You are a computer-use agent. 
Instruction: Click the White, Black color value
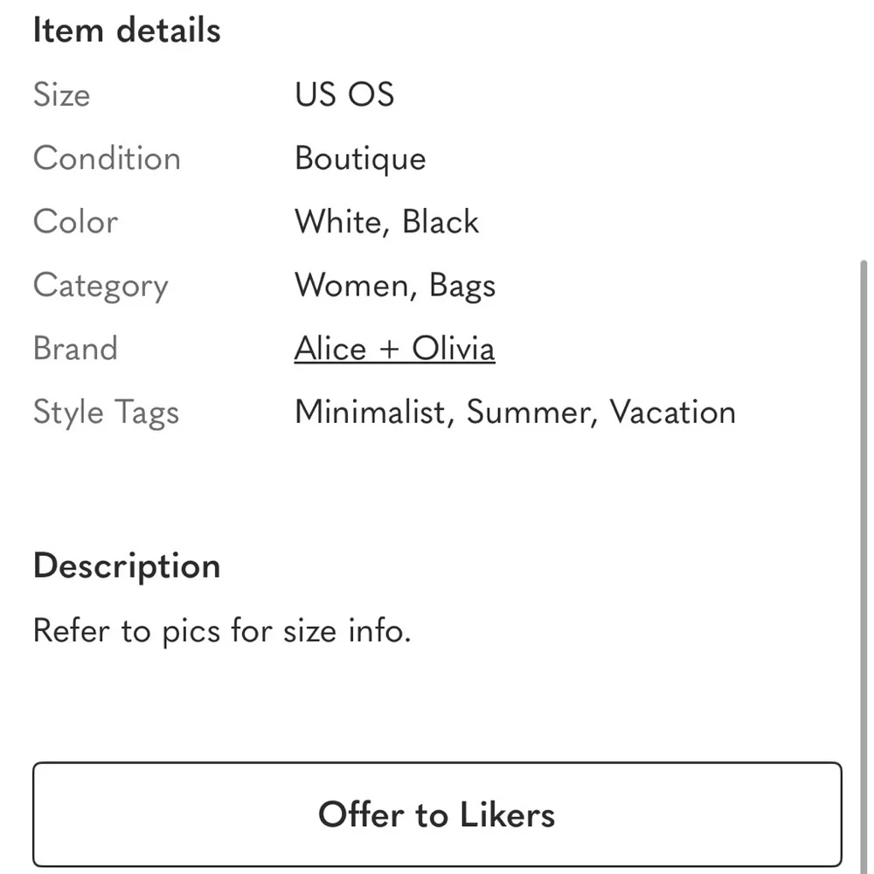point(386,222)
